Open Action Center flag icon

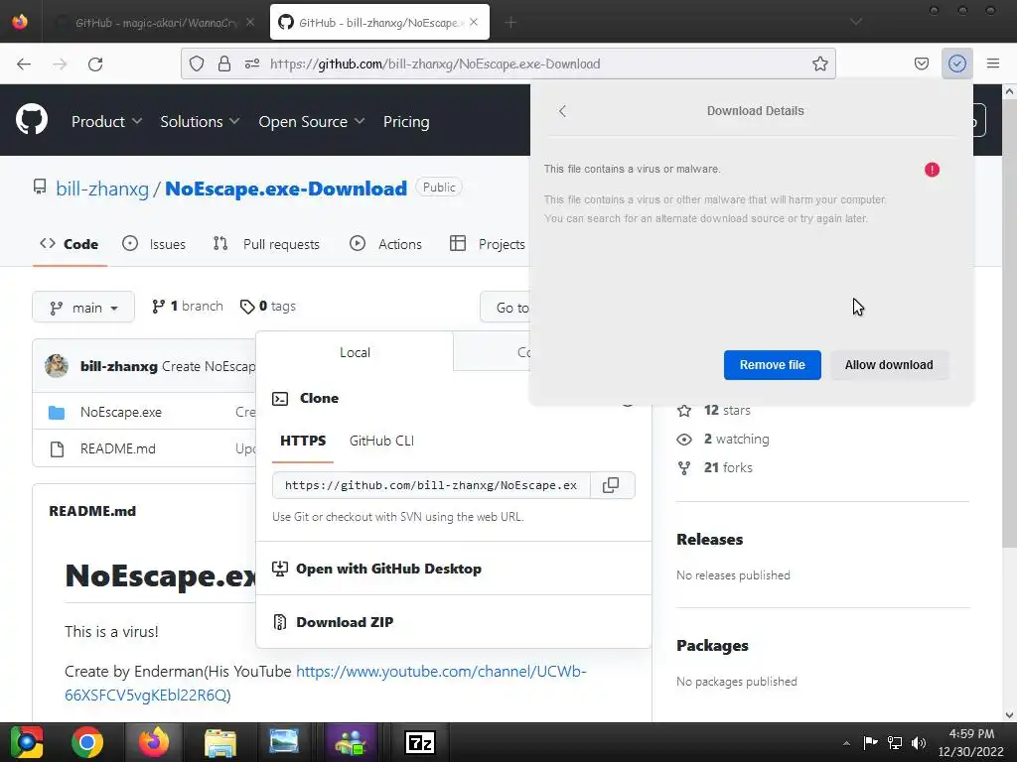coord(870,742)
